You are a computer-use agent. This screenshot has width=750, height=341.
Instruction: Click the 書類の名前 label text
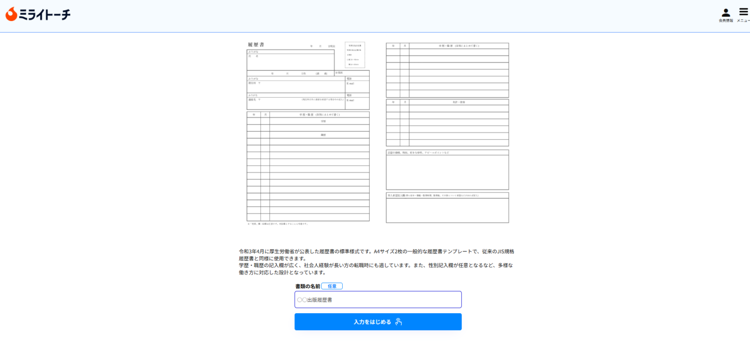308,286
